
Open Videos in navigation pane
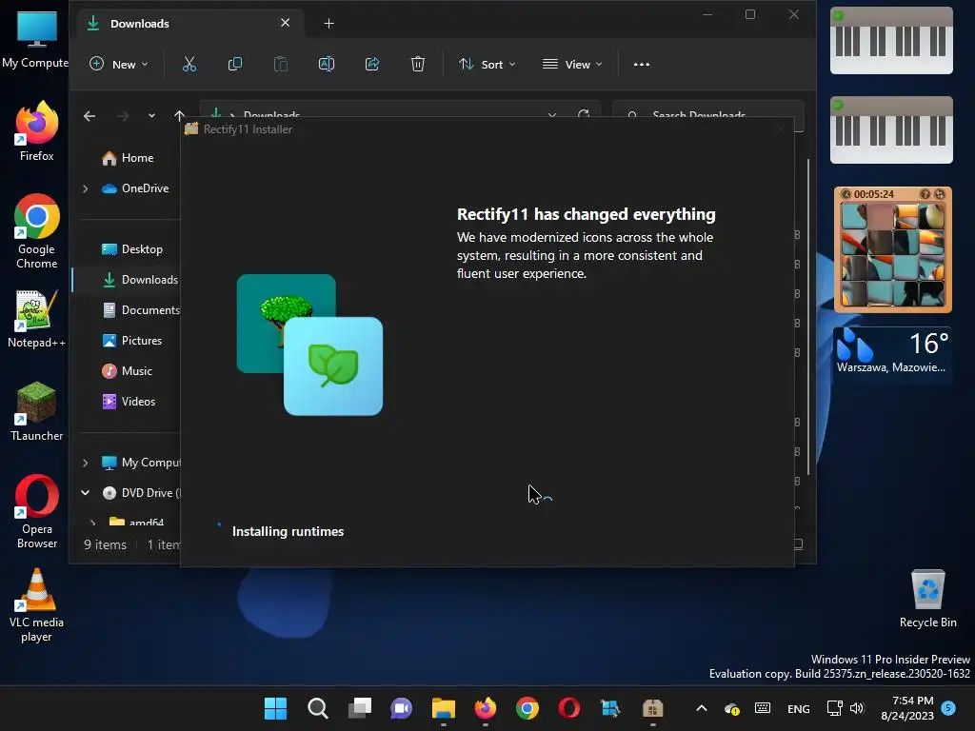point(129,402)
